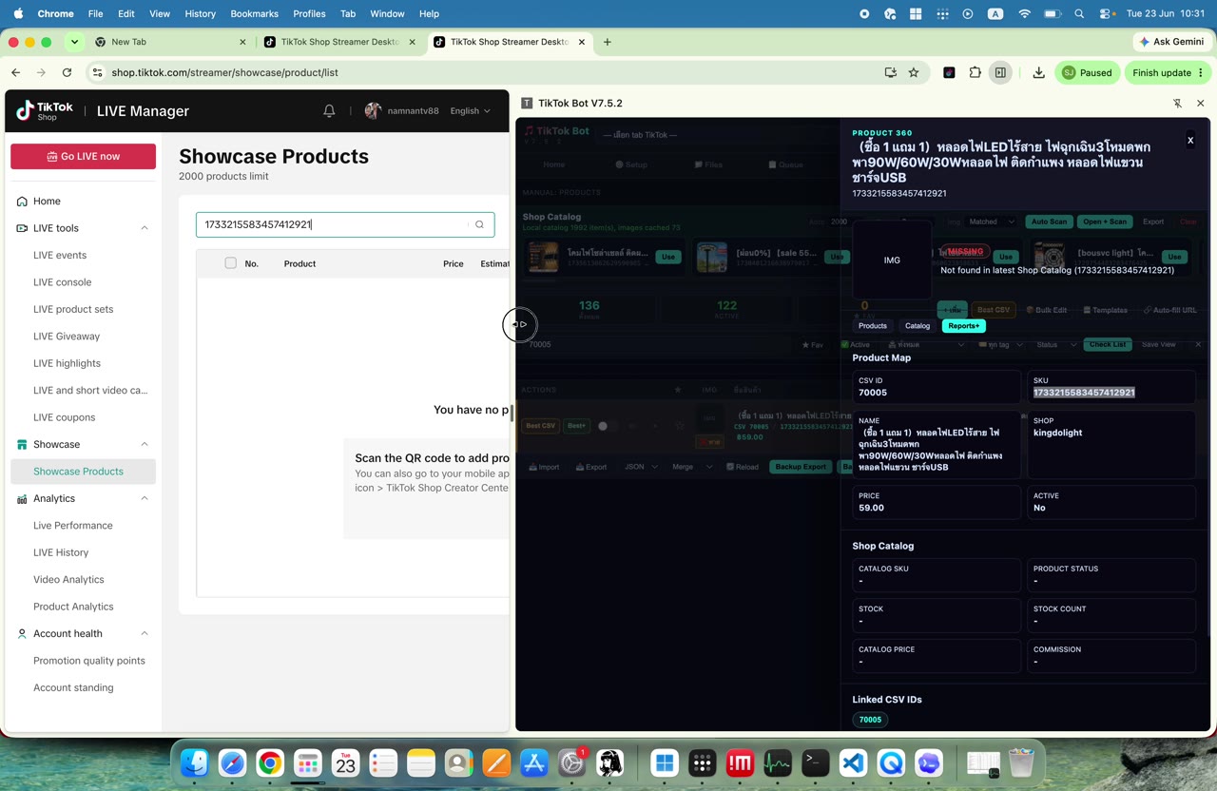The image size is (1217, 791).
Task: Go to Home in the LIVE Manager sidebar
Action: click(x=47, y=201)
